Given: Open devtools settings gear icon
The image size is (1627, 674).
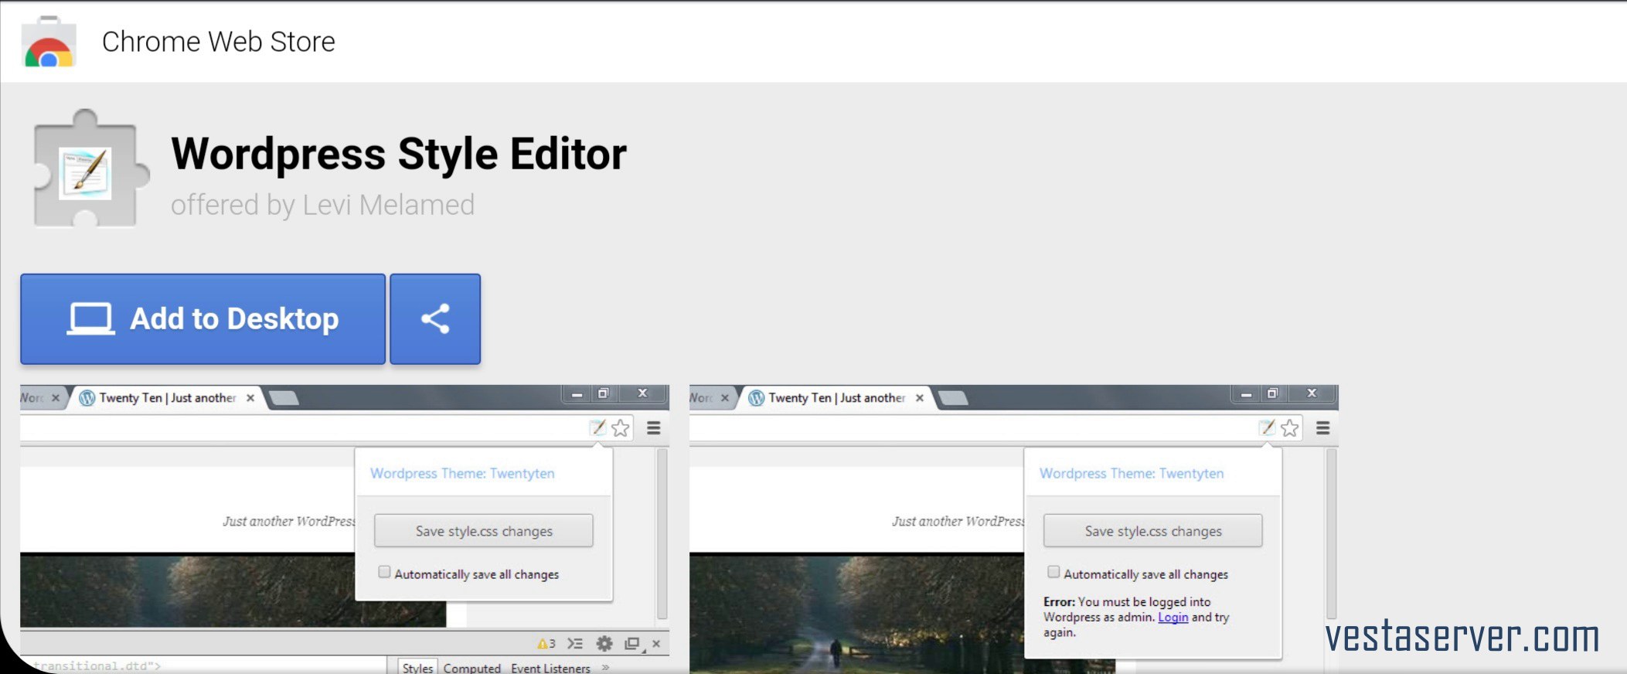Looking at the screenshot, I should coord(604,643).
